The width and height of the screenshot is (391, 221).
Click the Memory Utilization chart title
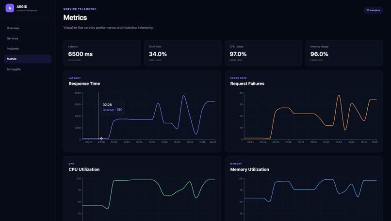(x=250, y=170)
